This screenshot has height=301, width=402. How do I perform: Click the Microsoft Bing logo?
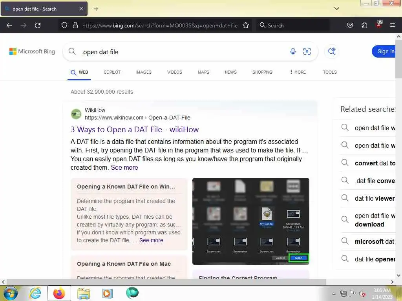tap(32, 51)
